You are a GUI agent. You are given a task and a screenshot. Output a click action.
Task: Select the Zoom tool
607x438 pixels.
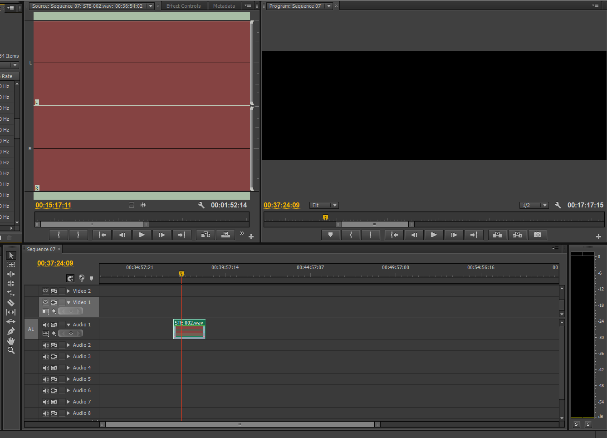pos(11,350)
